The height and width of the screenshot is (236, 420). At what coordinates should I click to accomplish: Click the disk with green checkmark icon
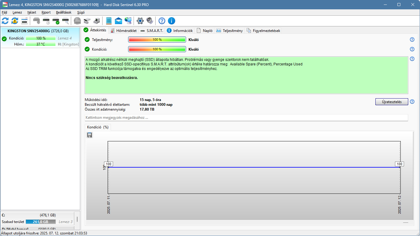coord(56,21)
